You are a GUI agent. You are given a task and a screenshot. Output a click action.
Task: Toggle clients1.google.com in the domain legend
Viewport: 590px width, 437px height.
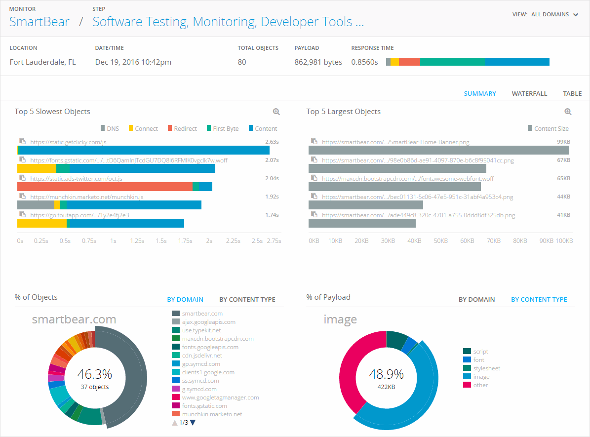(203, 372)
